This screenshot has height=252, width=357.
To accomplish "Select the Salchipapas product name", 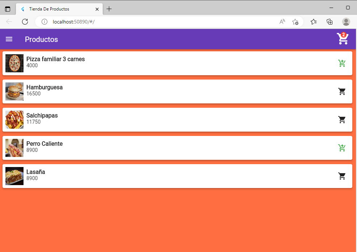I will point(42,115).
